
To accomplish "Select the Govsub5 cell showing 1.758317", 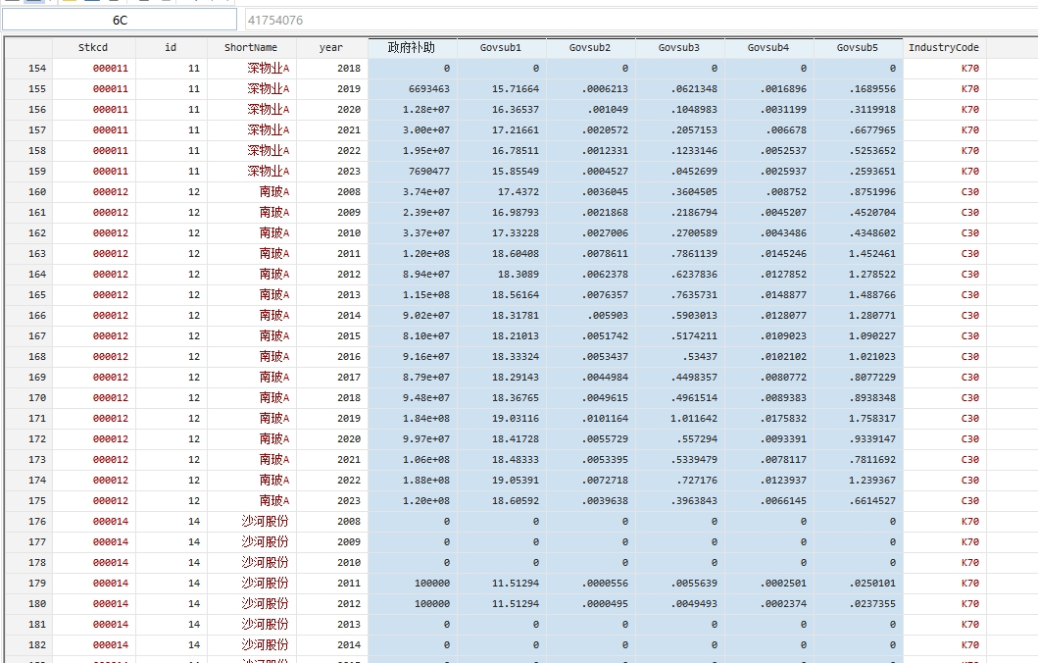I will tap(858, 419).
